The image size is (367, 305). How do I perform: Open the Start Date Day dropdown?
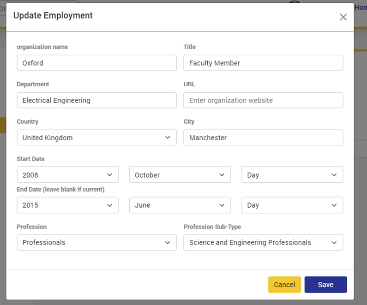tap(292, 175)
